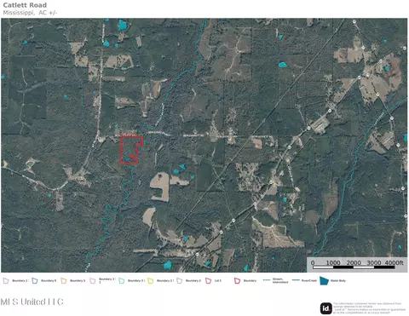Click the 'Lot 1' legend label
The width and height of the screenshot is (409, 316).
[218, 281]
